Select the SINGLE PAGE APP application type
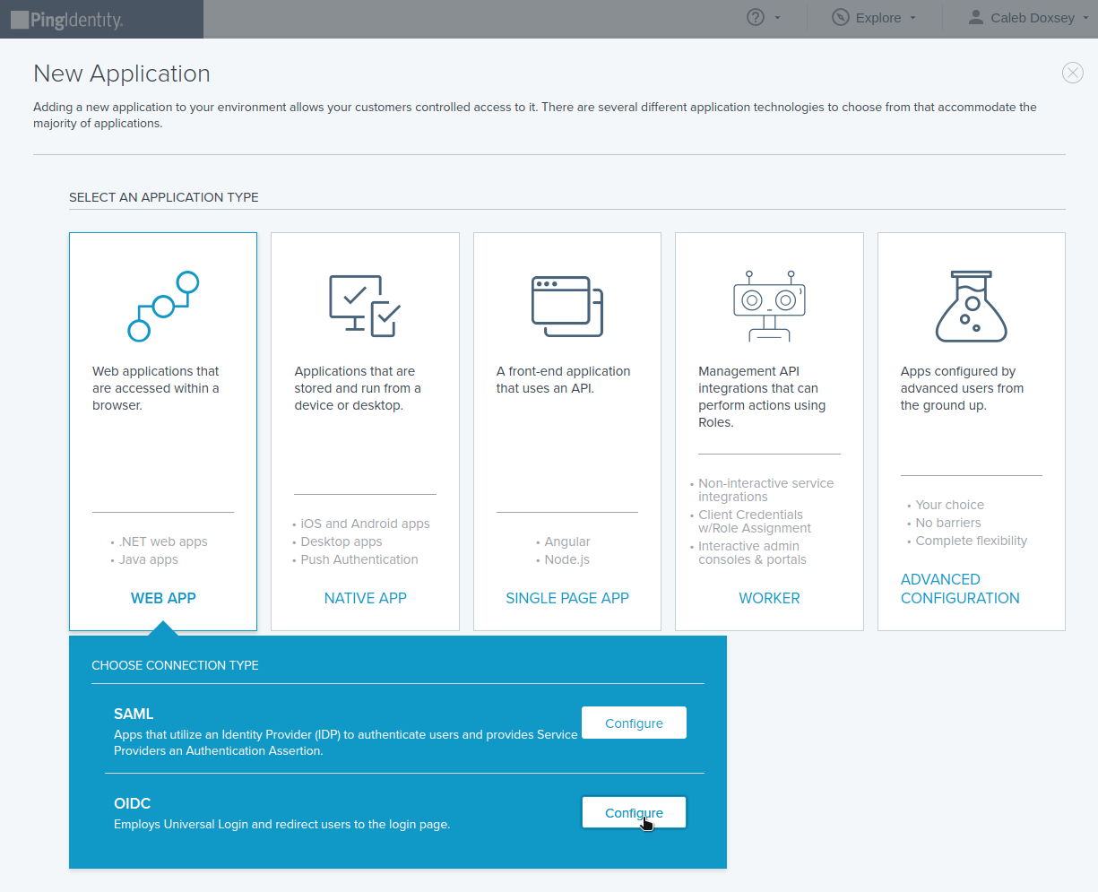1098x892 pixels. click(x=567, y=598)
